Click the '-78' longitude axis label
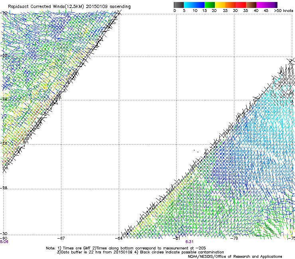Image resolution: width=295 pixels, height=259 pixels. (234, 238)
